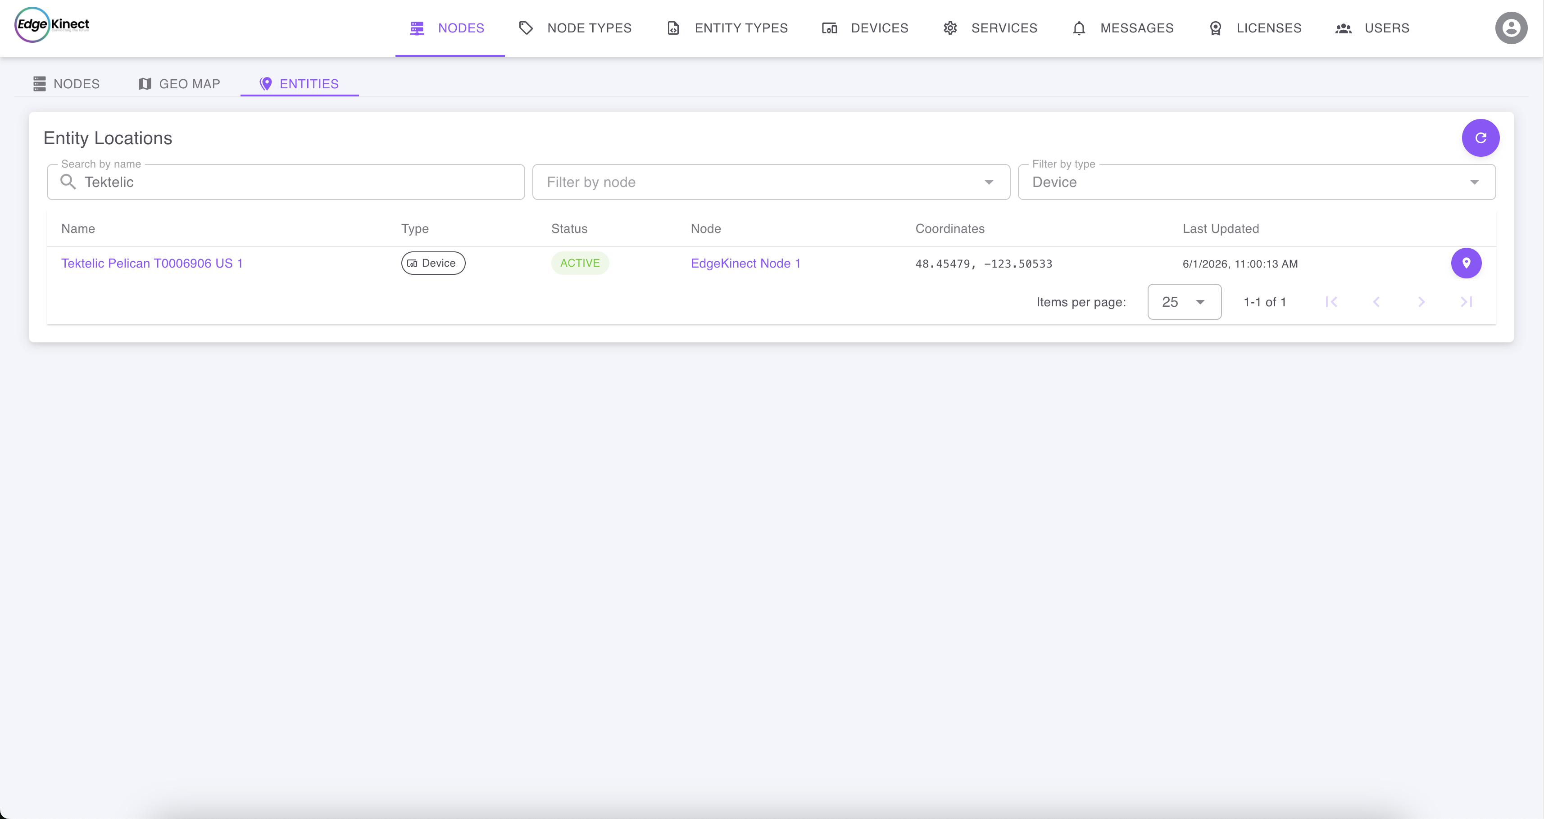Select the Geo Map sub-tab
The image size is (1544, 819).
[x=179, y=84]
